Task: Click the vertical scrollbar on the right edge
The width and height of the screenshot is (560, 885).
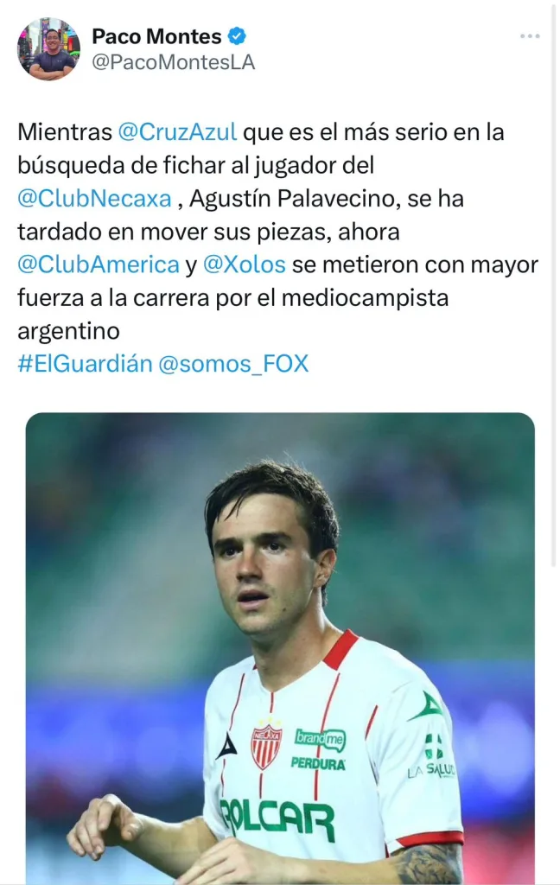Action: [554, 285]
